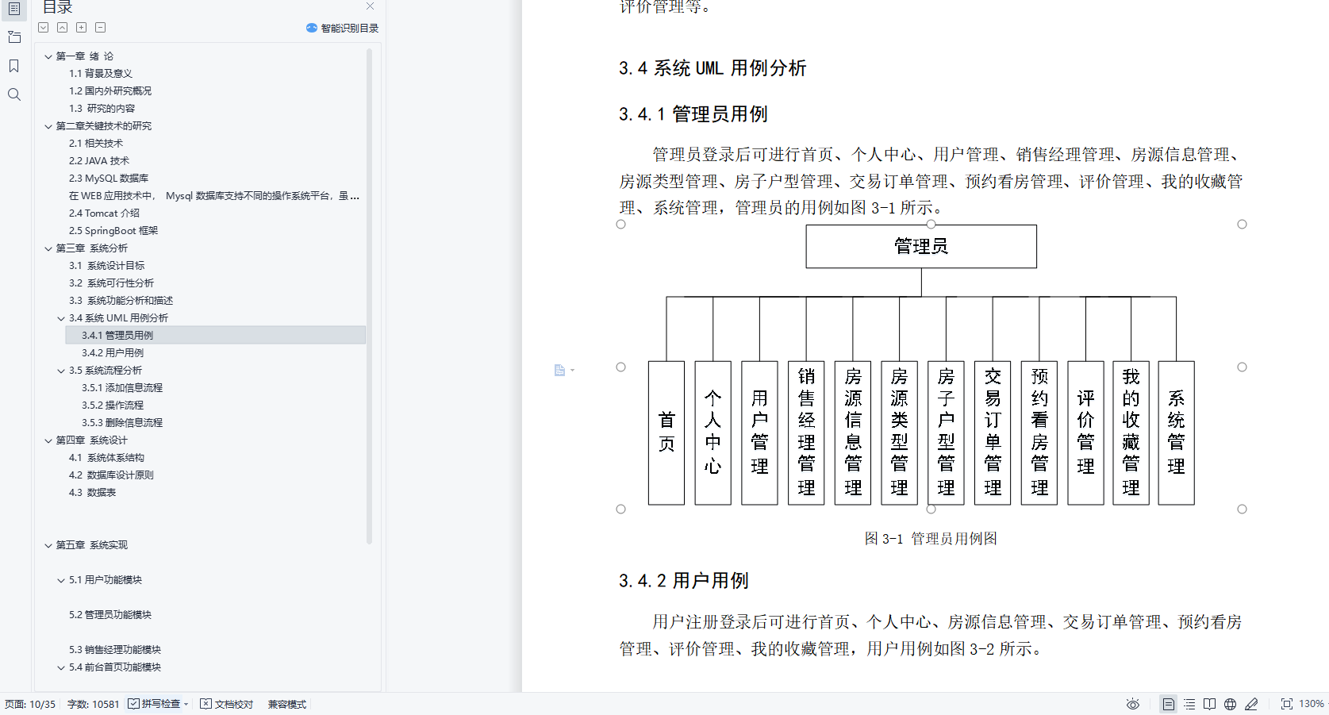Screen dimensions: 1329x715
Task: Go to 4.3 数据表 heading
Action: 93,493
